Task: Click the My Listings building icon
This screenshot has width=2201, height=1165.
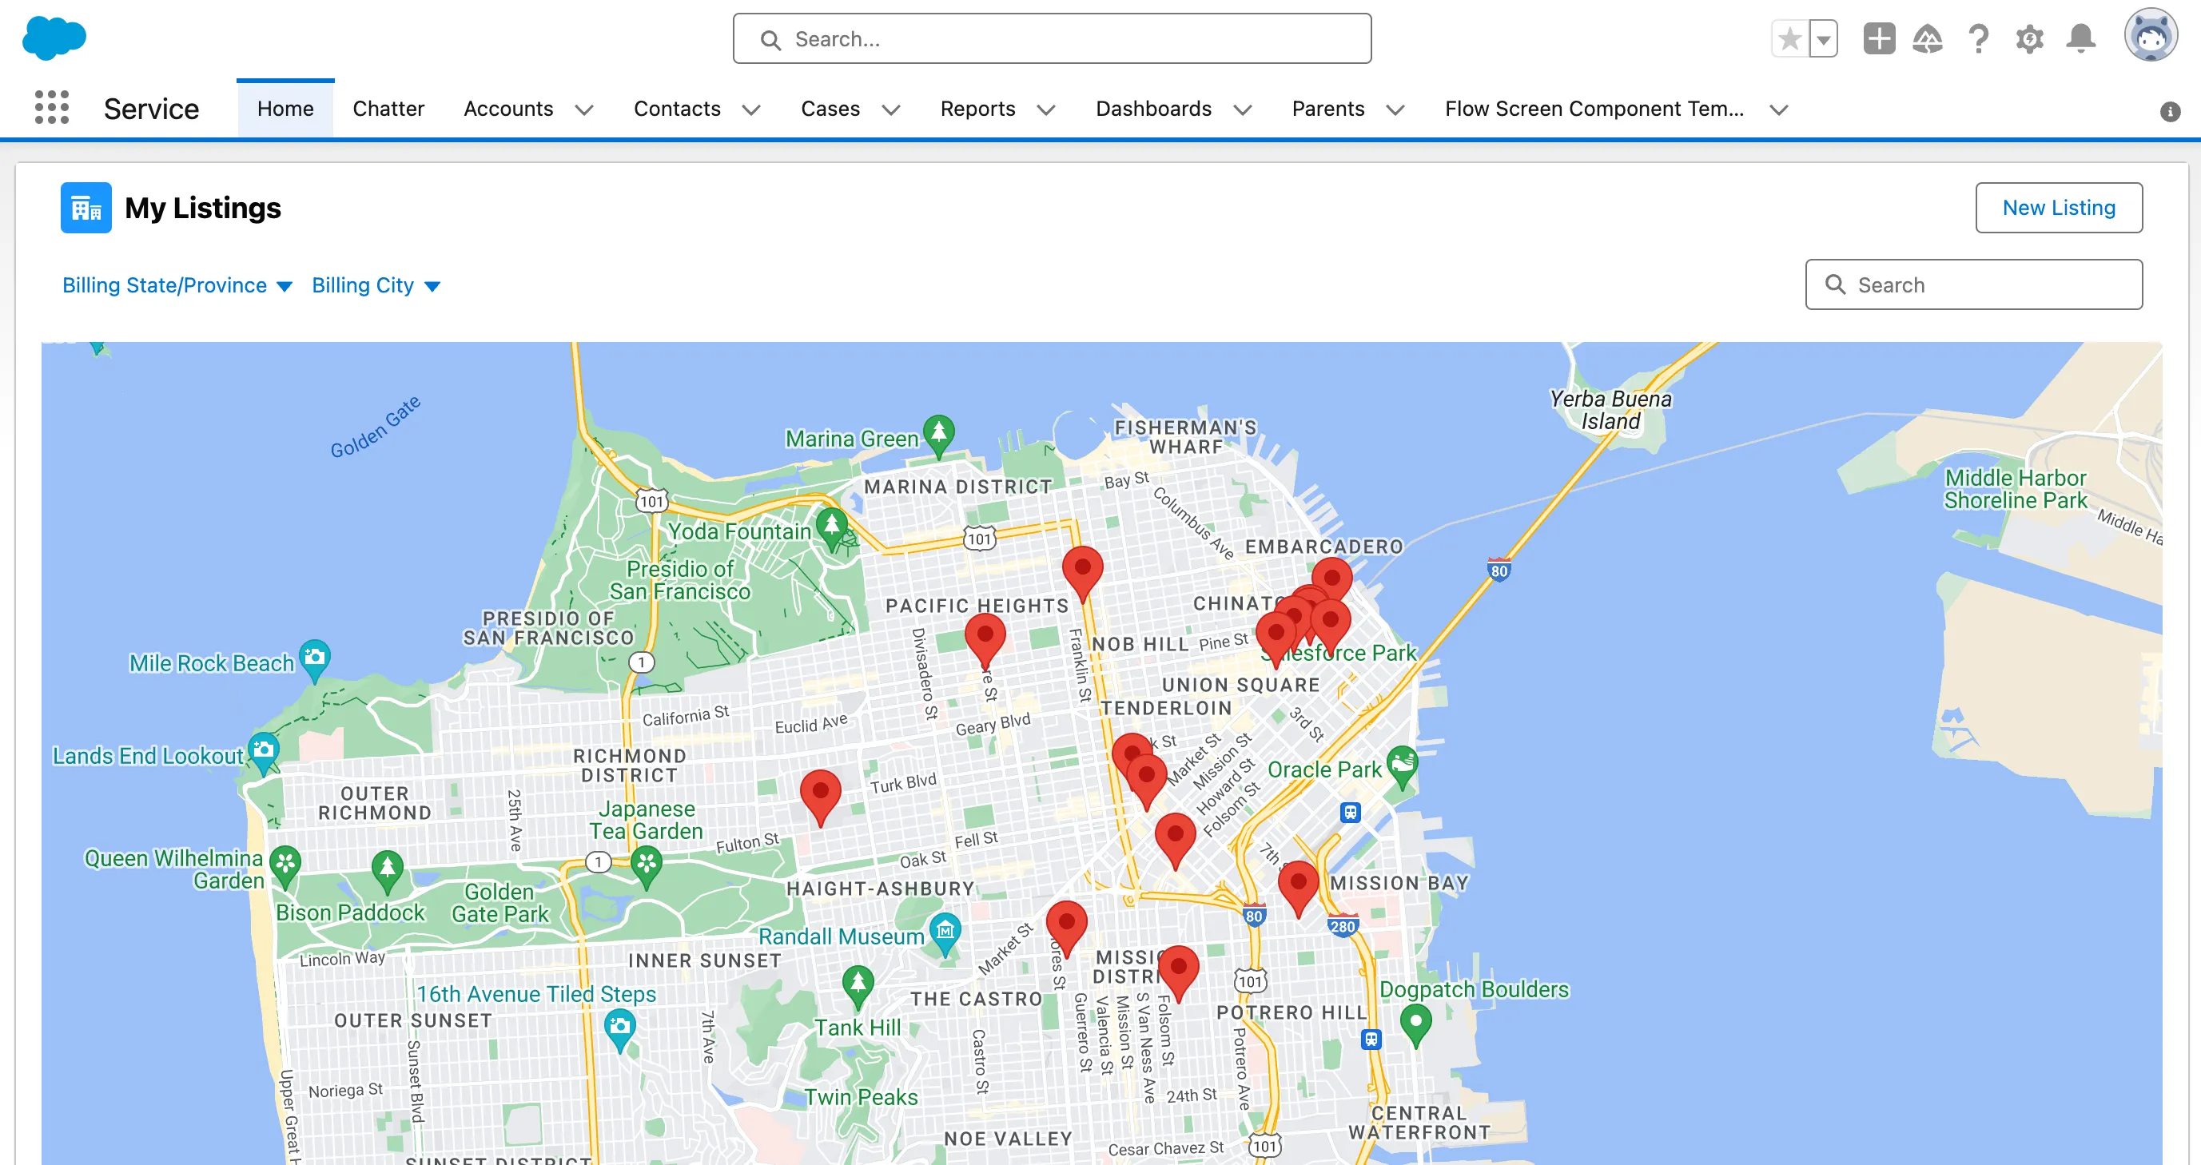Action: (86, 207)
